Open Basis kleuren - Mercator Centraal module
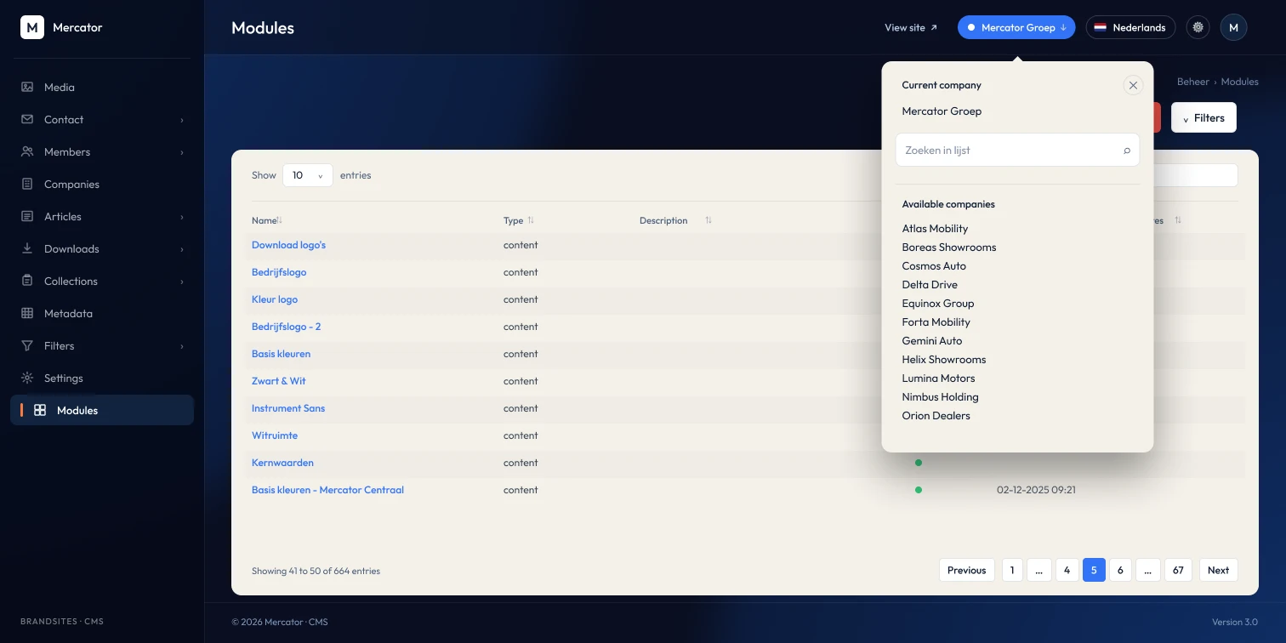Image resolution: width=1286 pixels, height=643 pixels. click(327, 490)
